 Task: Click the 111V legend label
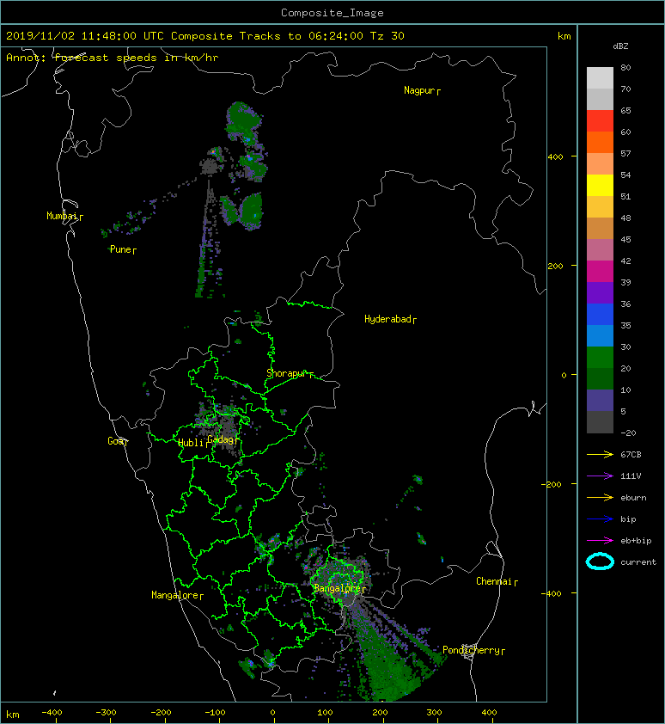tap(631, 476)
